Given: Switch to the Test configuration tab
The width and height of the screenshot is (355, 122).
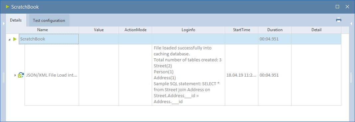Looking at the screenshot, I should (x=49, y=21).
